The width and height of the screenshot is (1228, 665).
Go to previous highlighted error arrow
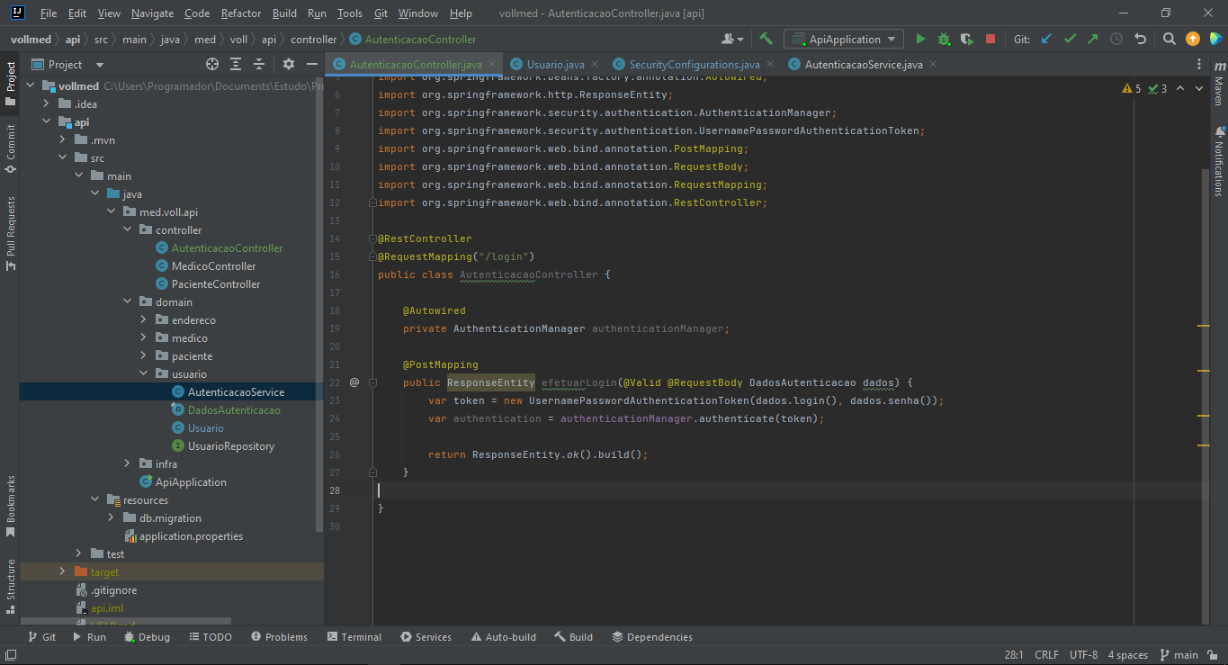1180,88
